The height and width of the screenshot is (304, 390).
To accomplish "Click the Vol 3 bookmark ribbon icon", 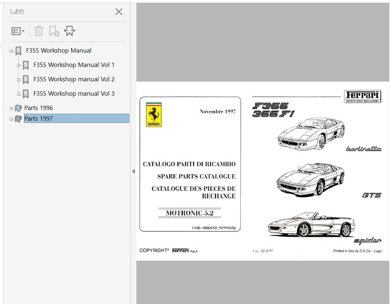I will 26,94.
